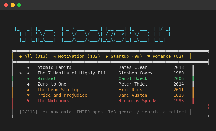The image size is (216, 131).
Task: Click the year 2018
Action: pos(178,67)
